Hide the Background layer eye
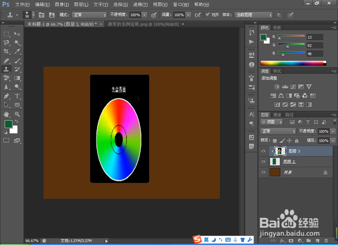Viewport: 338px width, 245px height. 263,172
